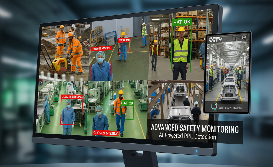The height and width of the screenshot is (167, 273).
Task: Click the solid red GLOVES MISSING label at the bottom
Action: 106,133
